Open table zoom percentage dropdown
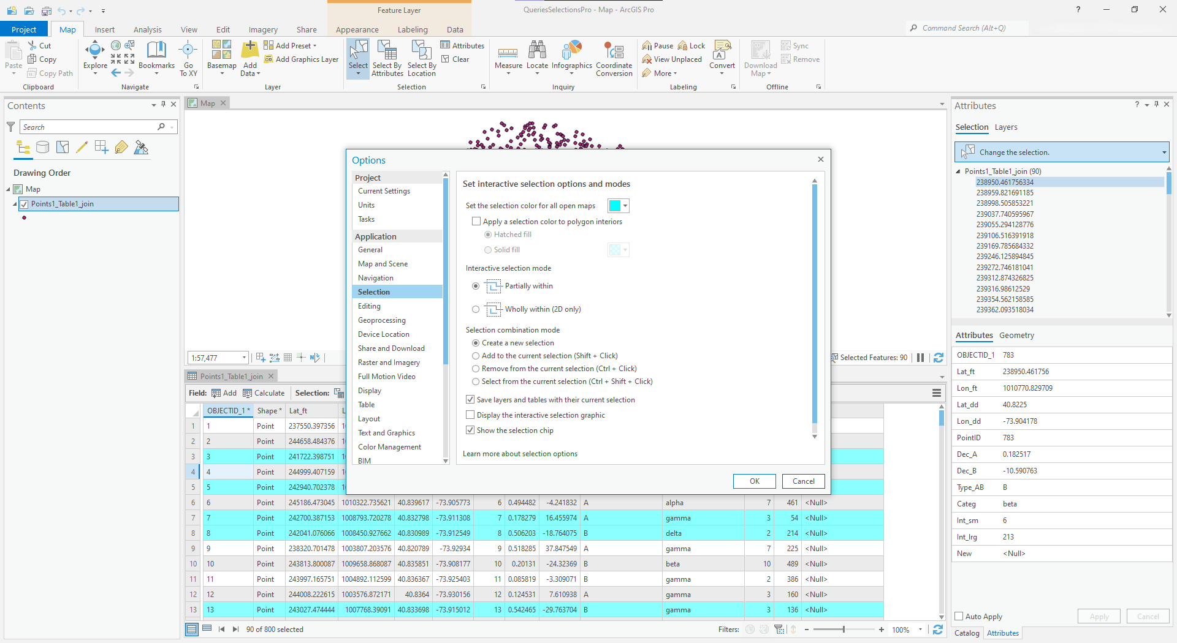1177x643 pixels. pos(920,630)
